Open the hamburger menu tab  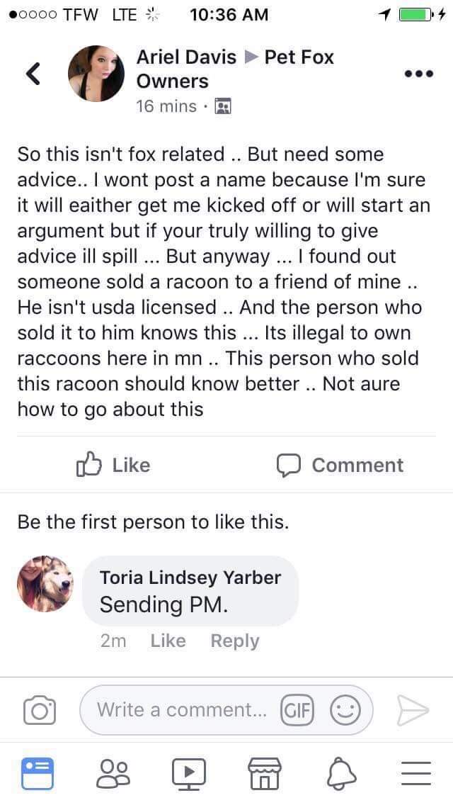point(415,773)
